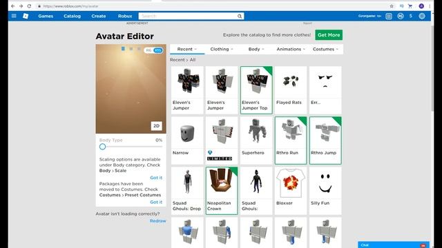Select the Squad Ghouls: black figure item

(256, 191)
